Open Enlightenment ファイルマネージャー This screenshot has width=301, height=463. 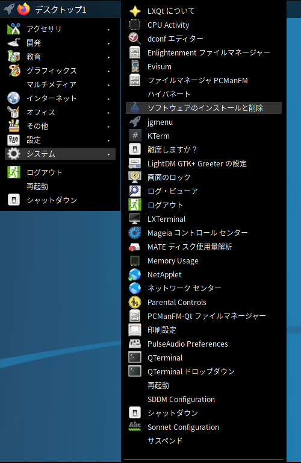(203, 52)
